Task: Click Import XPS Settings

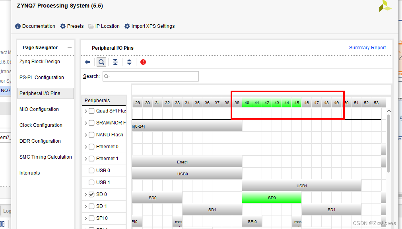Action: (x=150, y=26)
